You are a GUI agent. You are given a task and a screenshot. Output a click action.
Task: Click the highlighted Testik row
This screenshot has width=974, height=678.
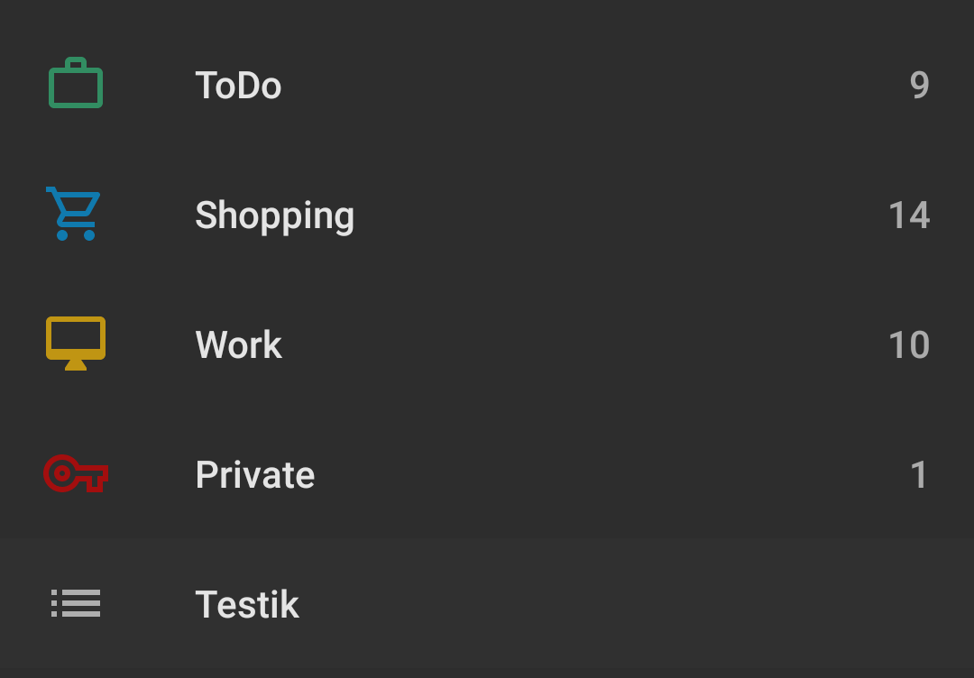click(x=487, y=605)
